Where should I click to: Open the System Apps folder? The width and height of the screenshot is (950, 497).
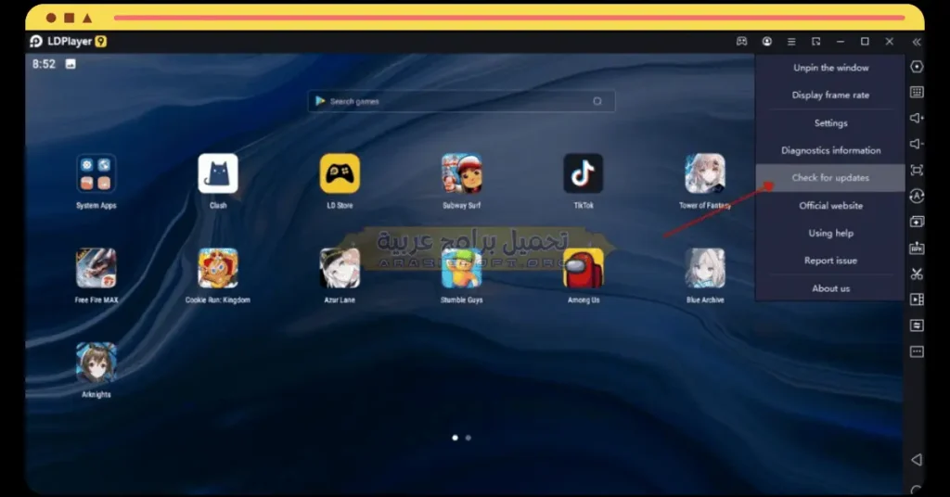[96, 173]
